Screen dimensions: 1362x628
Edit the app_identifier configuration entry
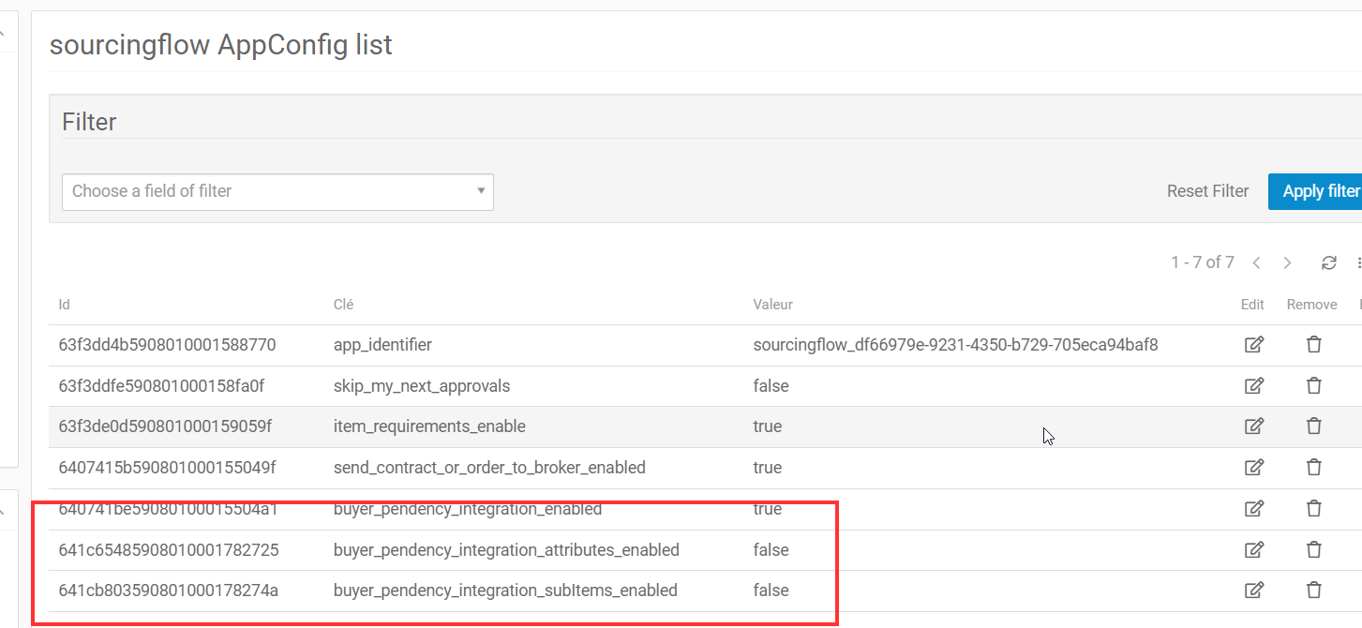(x=1253, y=344)
